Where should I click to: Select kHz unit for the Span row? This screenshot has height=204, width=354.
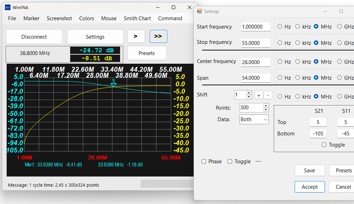[x=297, y=77]
